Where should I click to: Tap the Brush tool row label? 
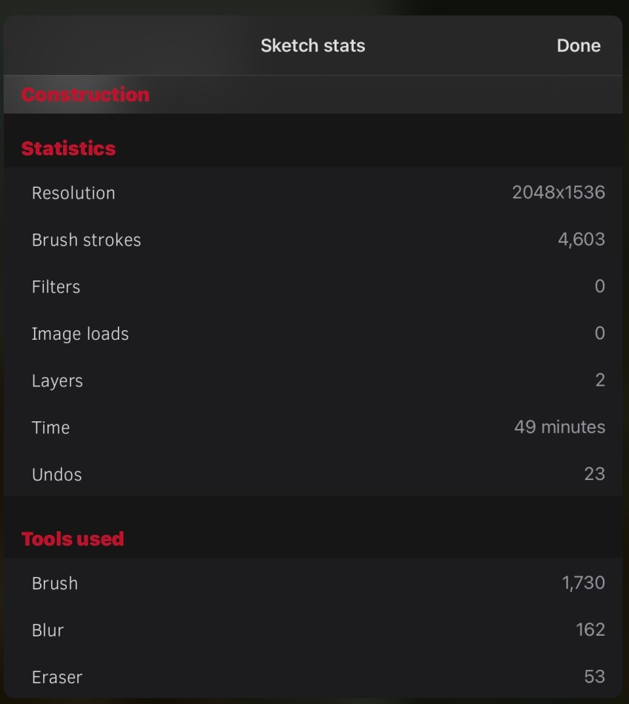click(x=55, y=583)
